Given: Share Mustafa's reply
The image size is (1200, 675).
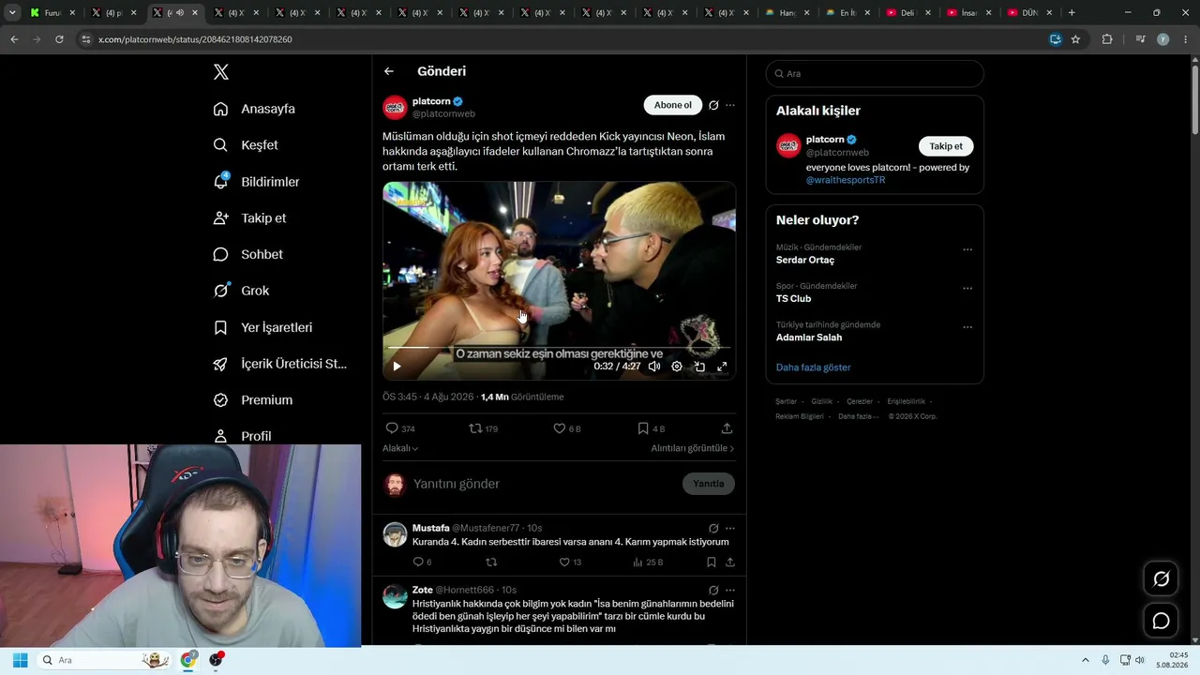Looking at the screenshot, I should click(730, 562).
